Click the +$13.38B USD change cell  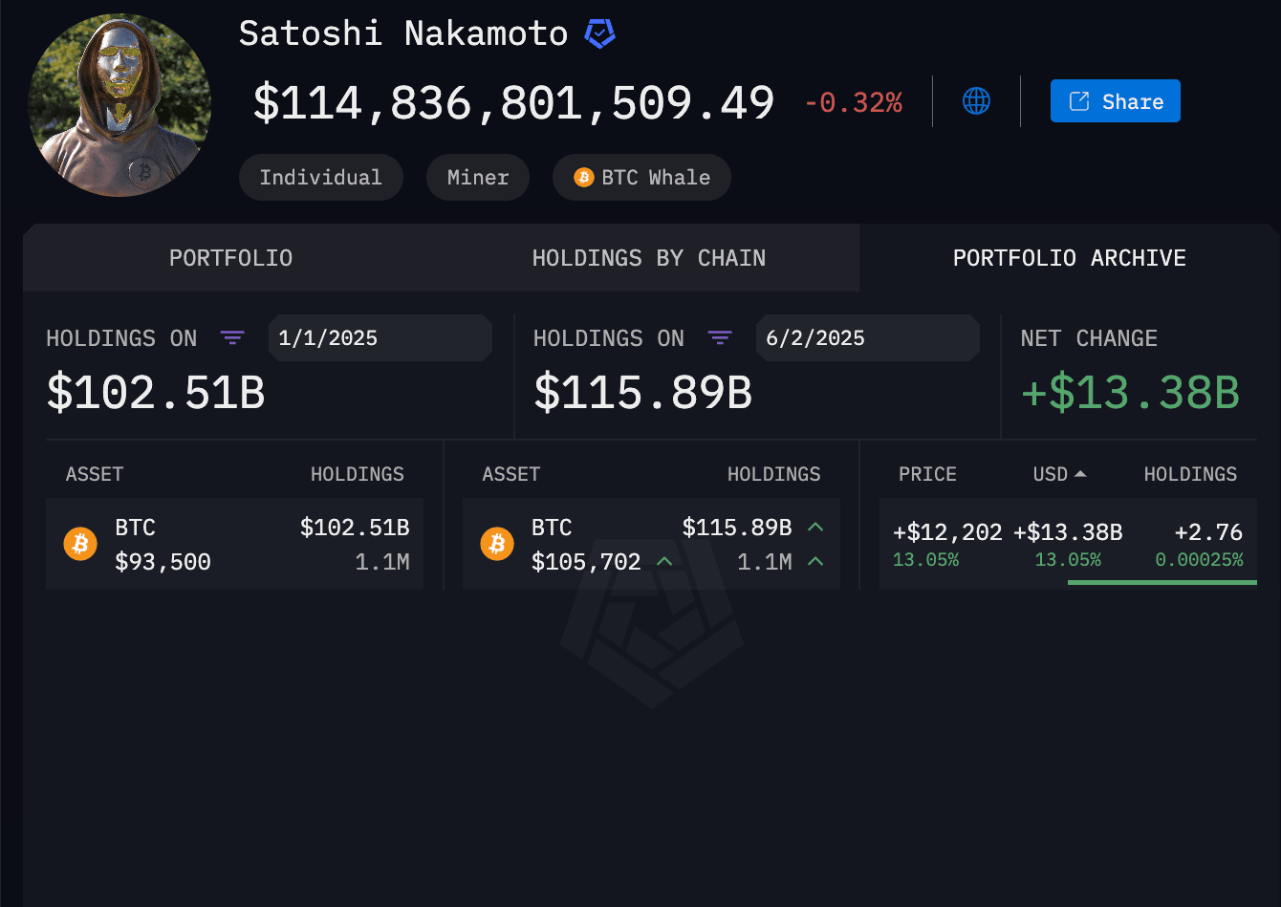click(x=1068, y=532)
